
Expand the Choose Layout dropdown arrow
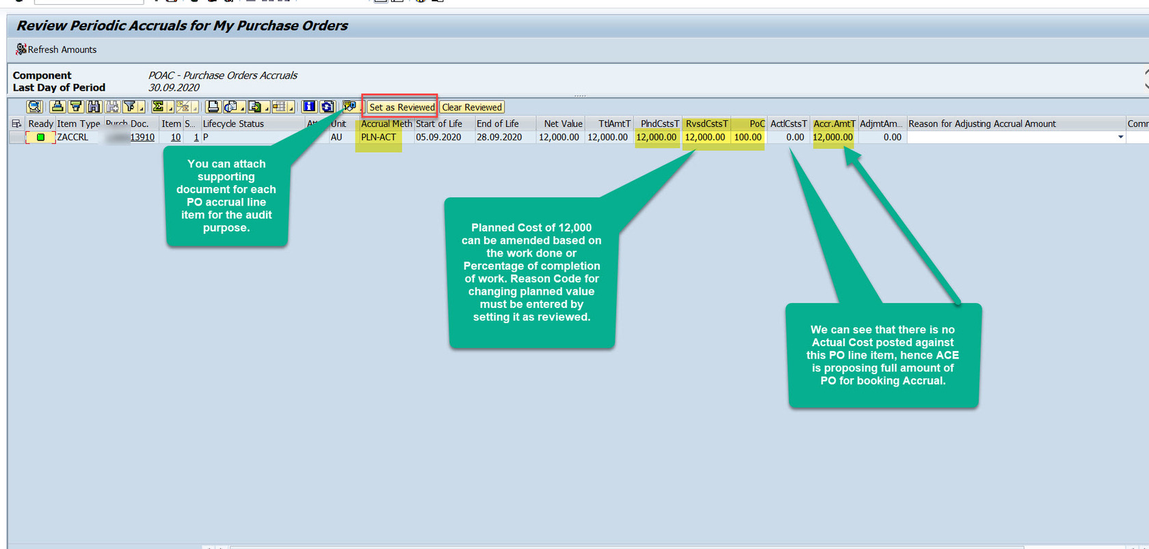291,107
